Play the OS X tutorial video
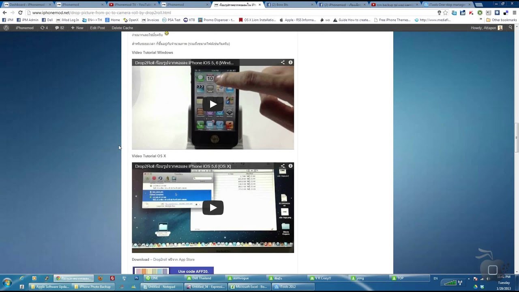The height and width of the screenshot is (292, 519). tap(213, 208)
